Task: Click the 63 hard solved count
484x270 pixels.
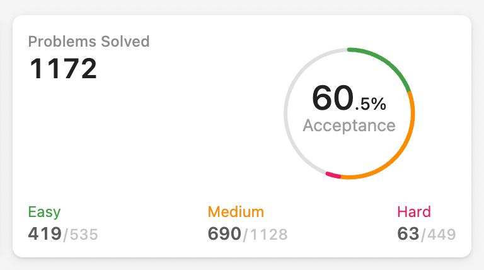Action: (408, 234)
